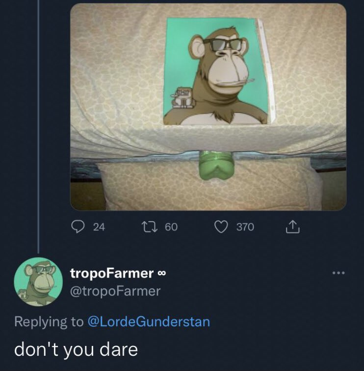Click the @tropoFarmer handle
The height and width of the screenshot is (371, 364).
click(115, 291)
